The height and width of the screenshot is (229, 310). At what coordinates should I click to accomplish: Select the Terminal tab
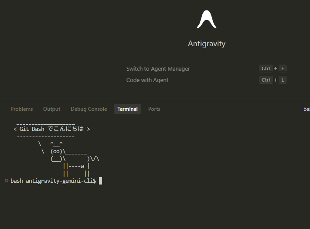[127, 109]
